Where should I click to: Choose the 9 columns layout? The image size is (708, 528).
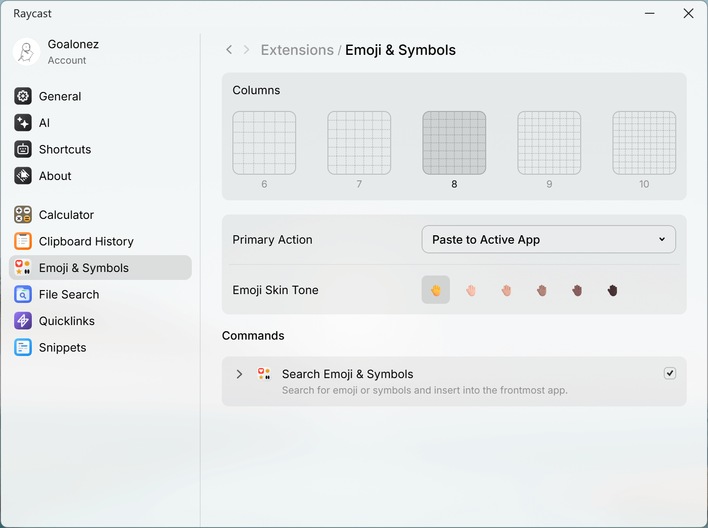tap(549, 143)
